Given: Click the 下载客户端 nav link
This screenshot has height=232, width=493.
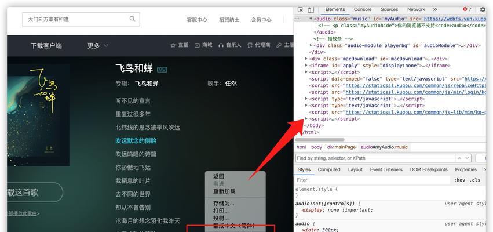Looking at the screenshot, I should click(x=46, y=46).
